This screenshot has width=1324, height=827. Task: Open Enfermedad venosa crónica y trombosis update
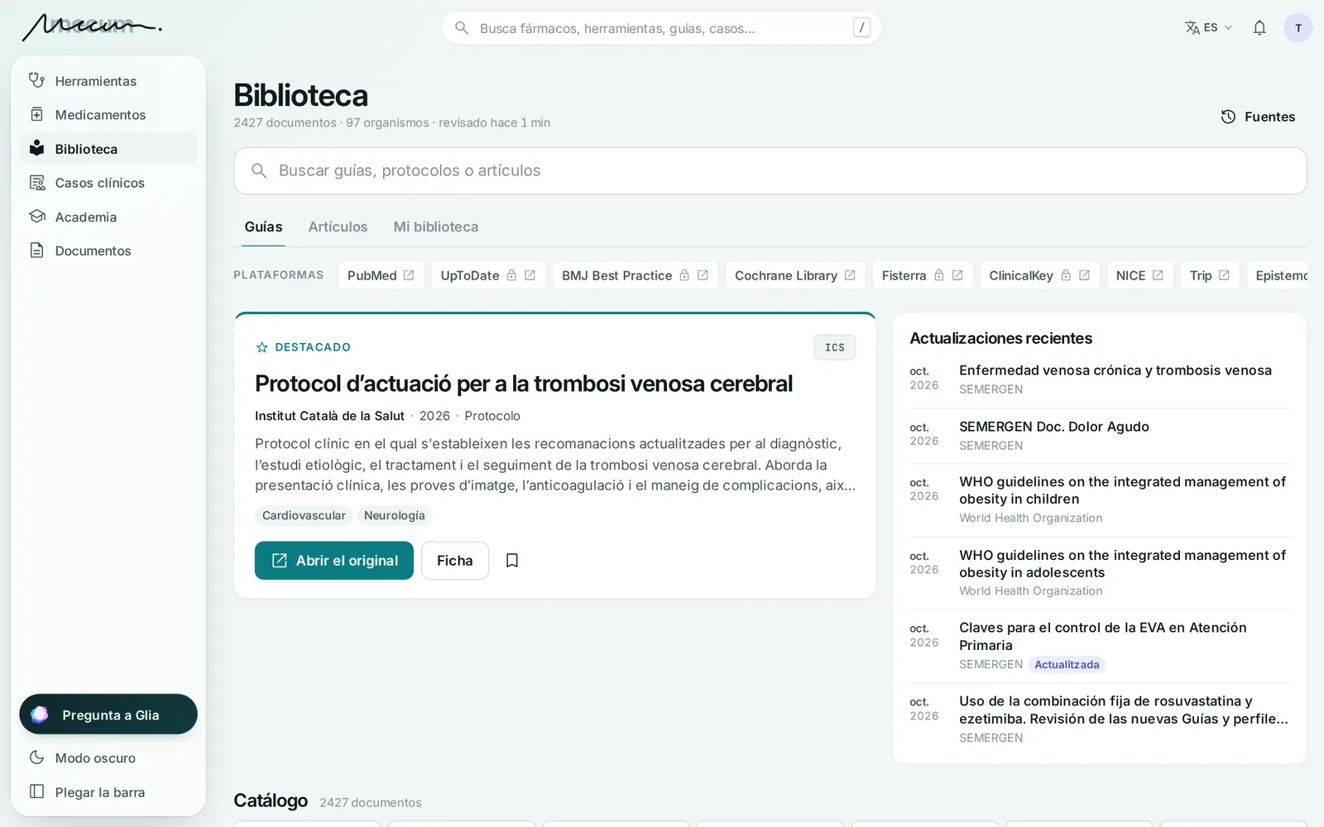click(x=1100, y=380)
